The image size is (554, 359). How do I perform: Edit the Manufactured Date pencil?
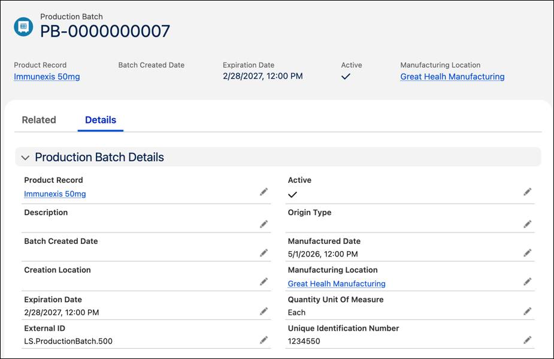pyautogui.click(x=528, y=253)
